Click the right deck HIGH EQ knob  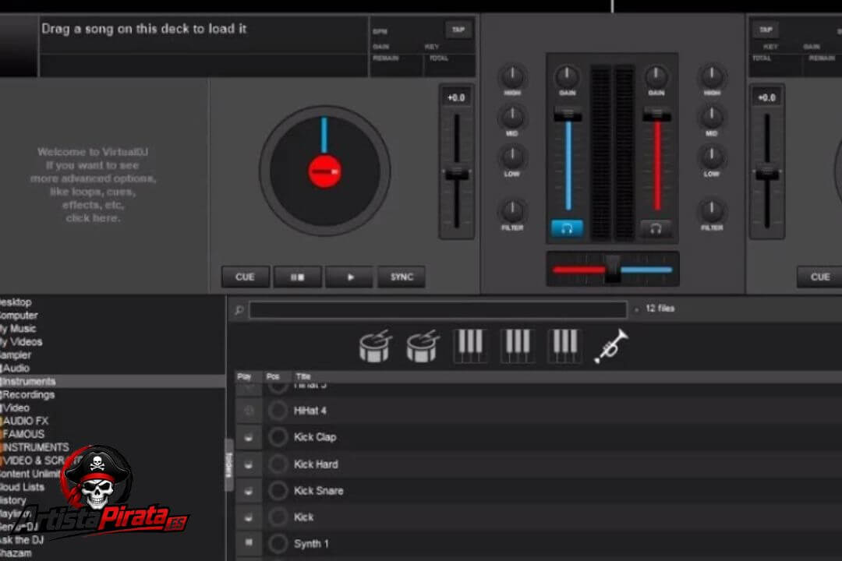coord(712,77)
